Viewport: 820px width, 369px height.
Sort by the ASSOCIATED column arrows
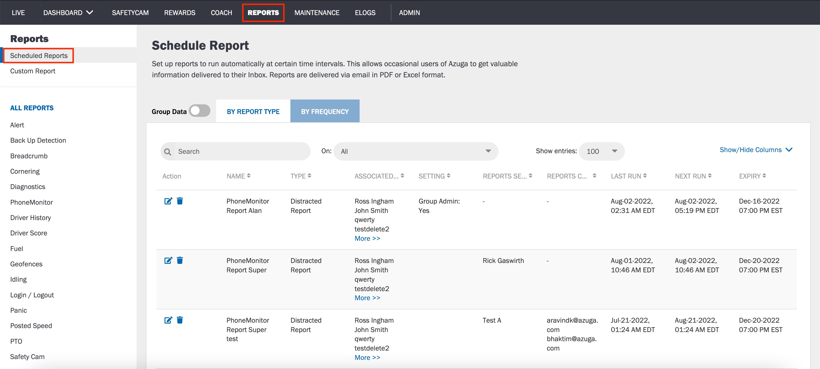(402, 176)
